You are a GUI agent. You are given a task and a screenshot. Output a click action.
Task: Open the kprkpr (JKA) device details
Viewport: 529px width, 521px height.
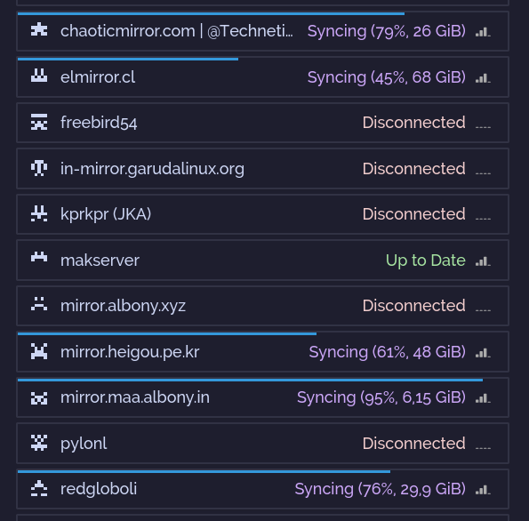click(262, 214)
